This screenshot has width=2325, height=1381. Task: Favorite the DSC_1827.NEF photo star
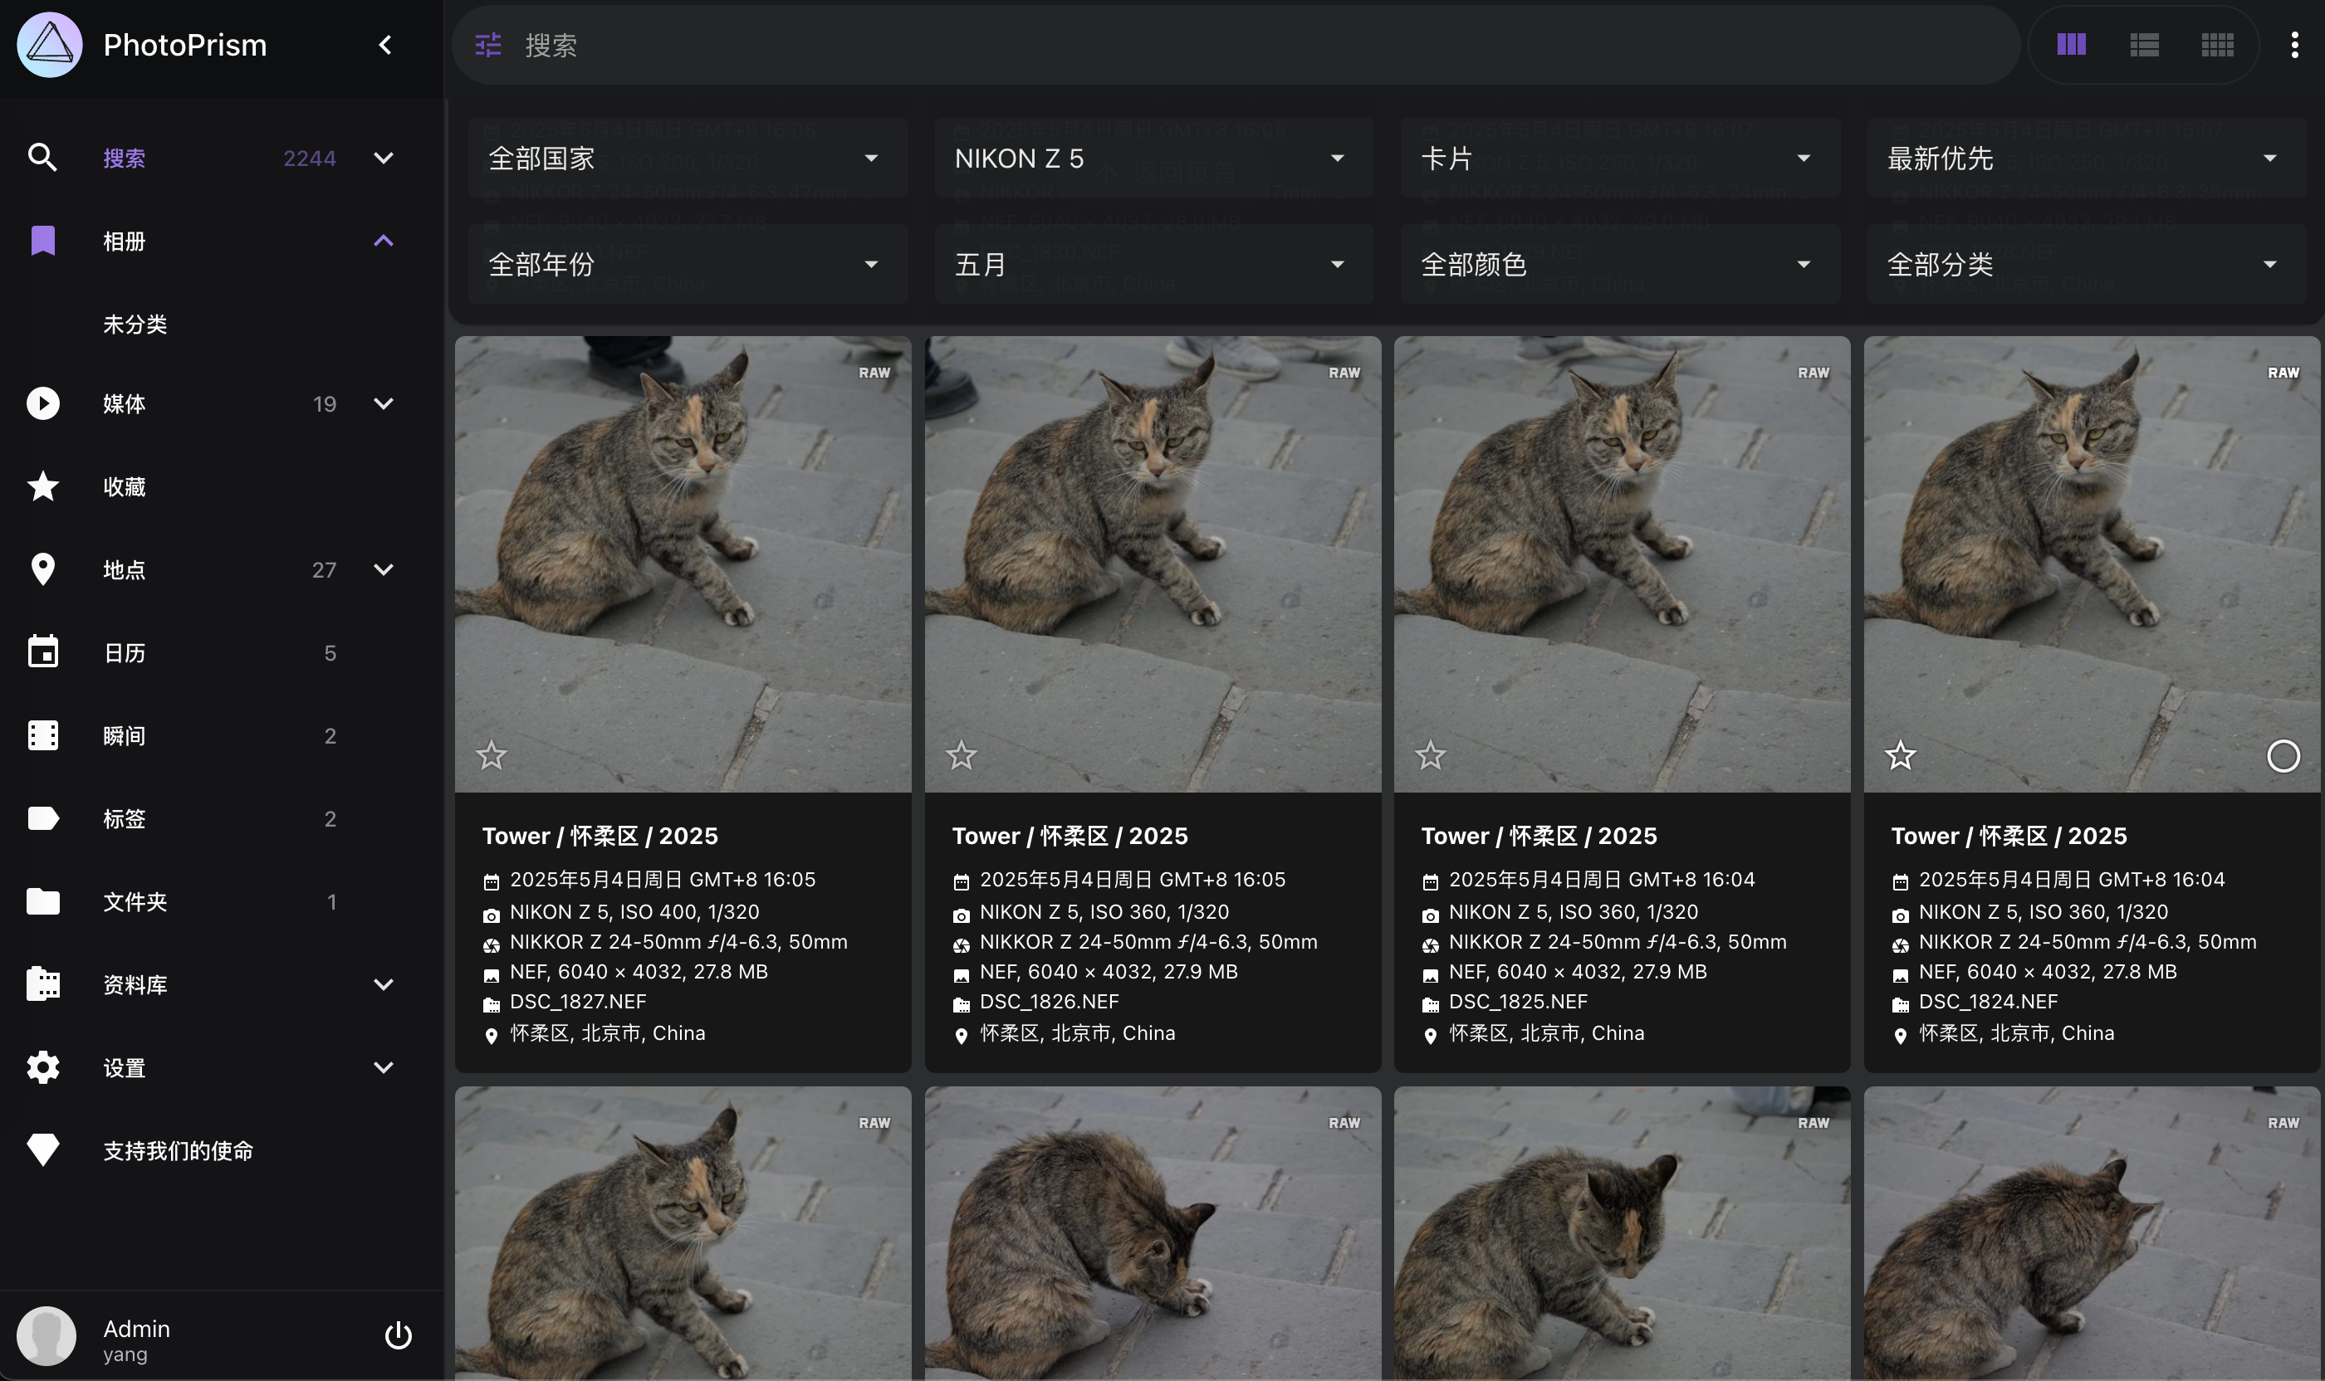[492, 754]
